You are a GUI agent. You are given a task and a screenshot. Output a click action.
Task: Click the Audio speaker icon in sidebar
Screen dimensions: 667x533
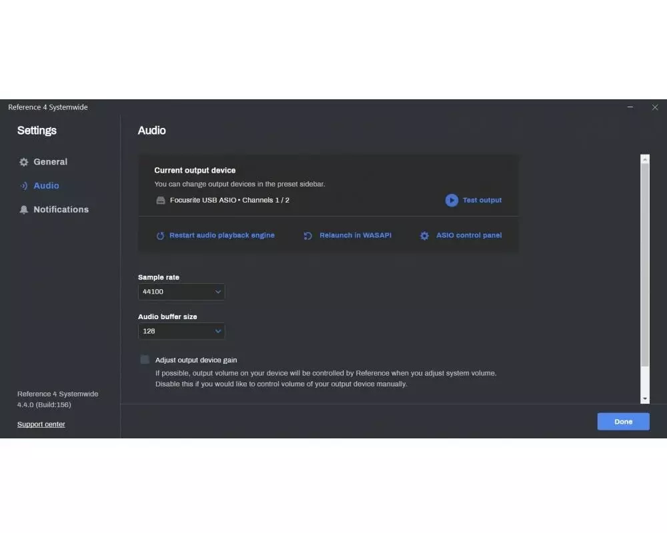tap(24, 186)
